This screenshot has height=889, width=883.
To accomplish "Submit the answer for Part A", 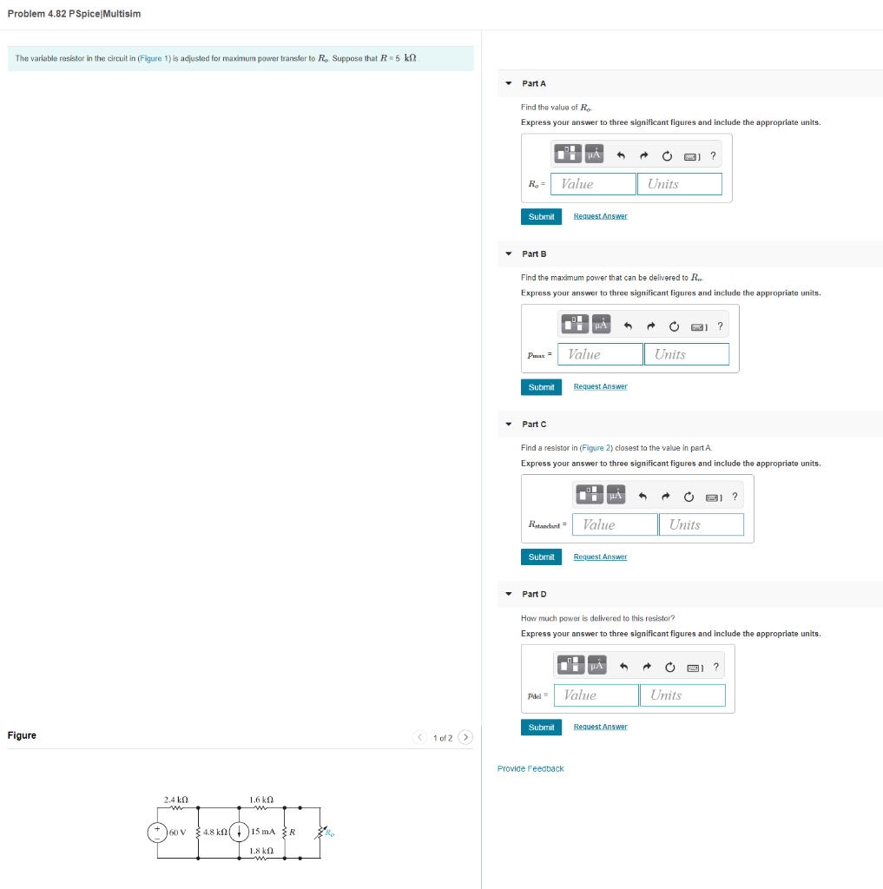I will pyautogui.click(x=541, y=216).
